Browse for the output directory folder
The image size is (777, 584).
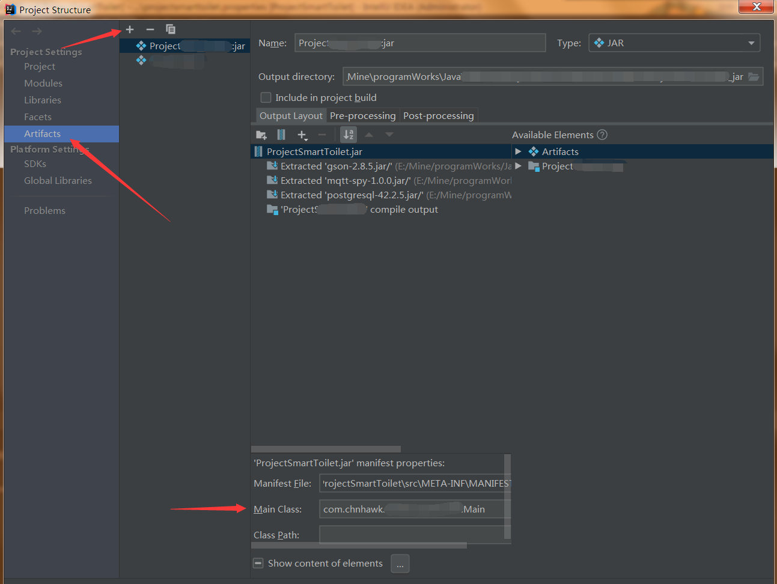754,77
